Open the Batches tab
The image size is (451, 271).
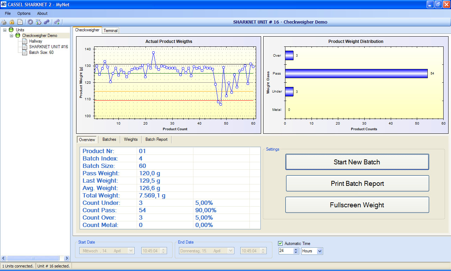pyautogui.click(x=109, y=139)
